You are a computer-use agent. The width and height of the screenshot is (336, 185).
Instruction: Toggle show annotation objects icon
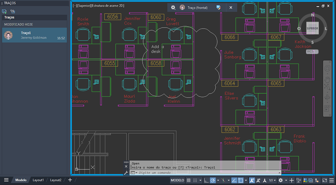[x=252, y=180]
